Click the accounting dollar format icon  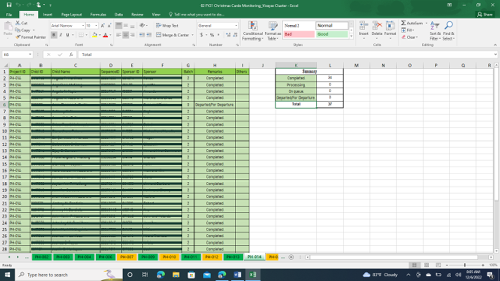(x=201, y=35)
